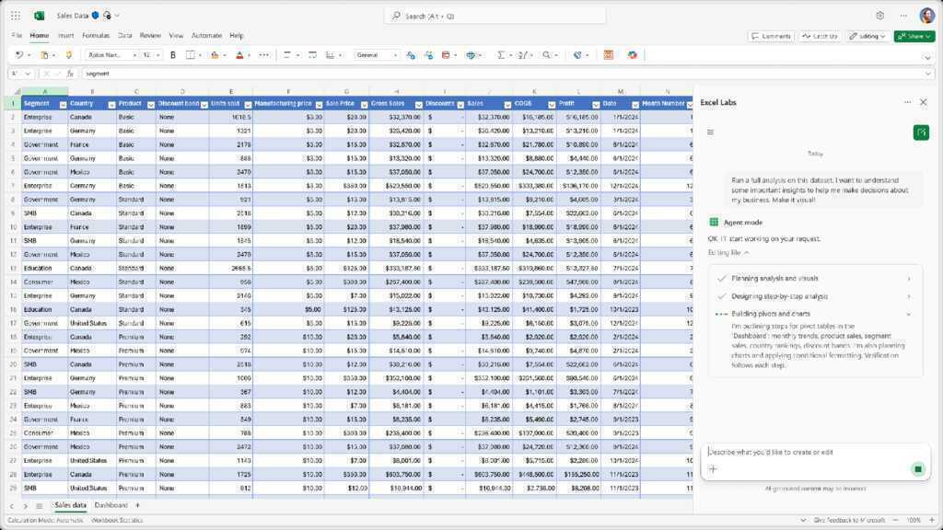The height and width of the screenshot is (530, 943).
Task: Click the Comments button
Action: [x=771, y=36]
